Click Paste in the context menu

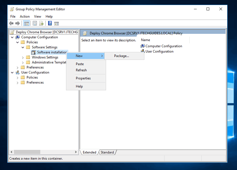coord(86,64)
